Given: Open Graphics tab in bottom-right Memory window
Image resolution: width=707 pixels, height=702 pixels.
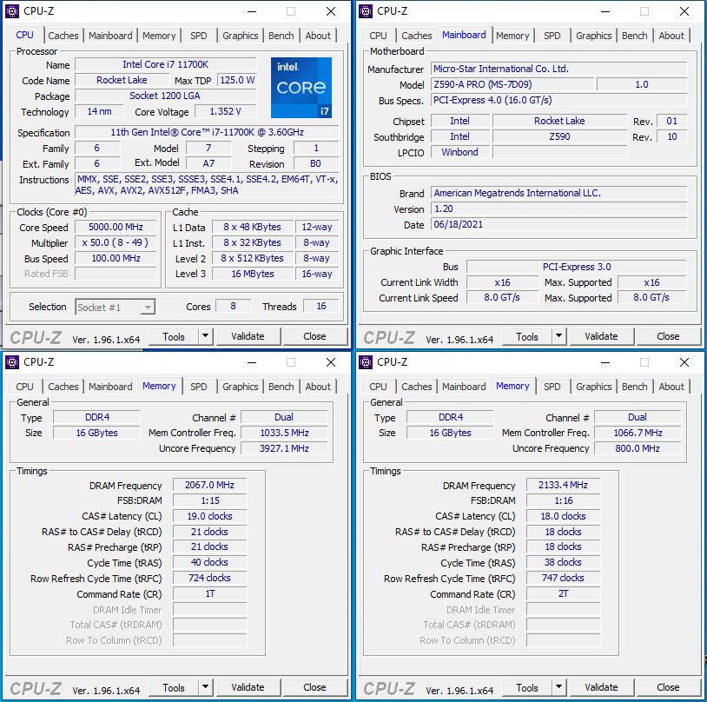Looking at the screenshot, I should [x=594, y=387].
